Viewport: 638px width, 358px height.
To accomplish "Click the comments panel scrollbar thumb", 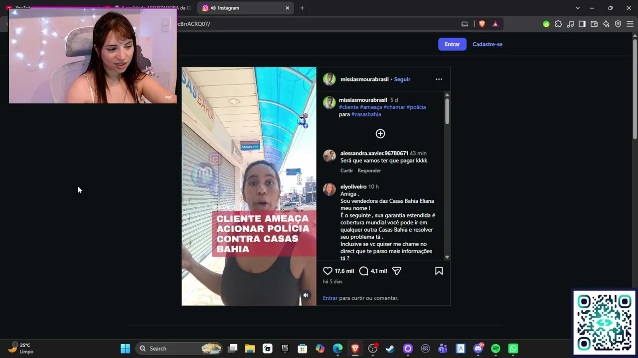I will click(447, 111).
